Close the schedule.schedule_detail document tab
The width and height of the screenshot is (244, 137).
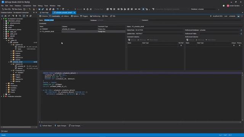[74, 13]
